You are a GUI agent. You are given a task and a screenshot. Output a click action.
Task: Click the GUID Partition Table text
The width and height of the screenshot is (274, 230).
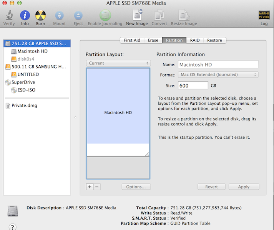(x=190, y=223)
